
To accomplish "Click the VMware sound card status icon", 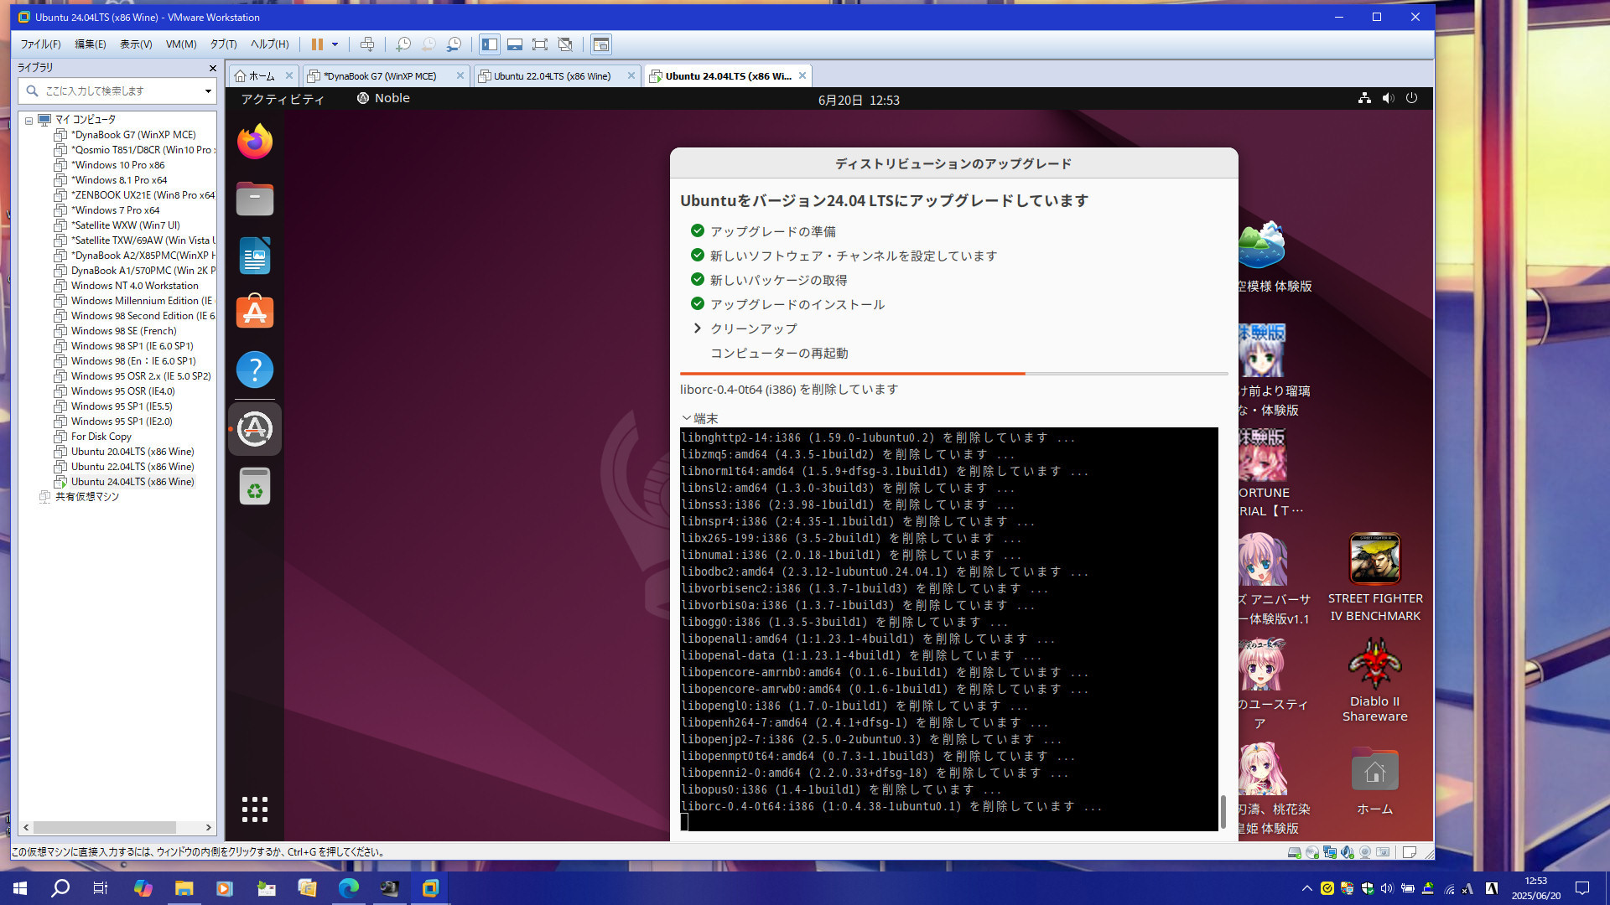I will [1347, 852].
